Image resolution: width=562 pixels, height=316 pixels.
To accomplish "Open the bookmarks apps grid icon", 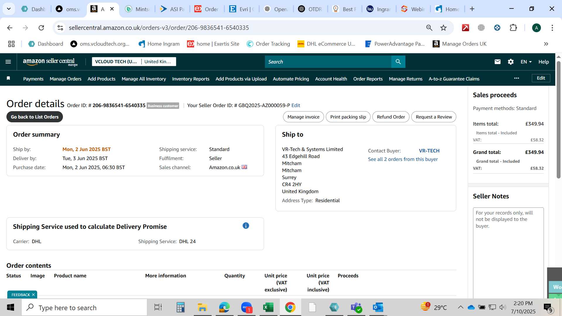I will (11, 44).
